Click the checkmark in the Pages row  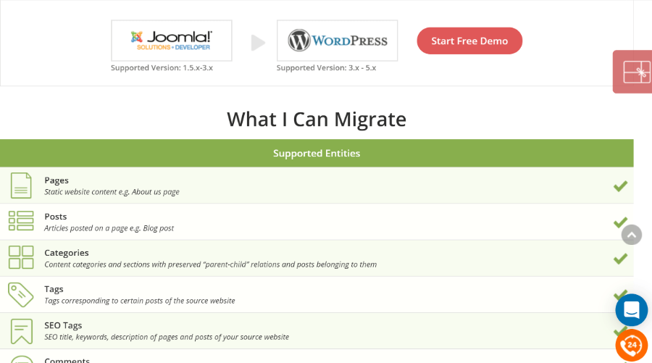(620, 186)
